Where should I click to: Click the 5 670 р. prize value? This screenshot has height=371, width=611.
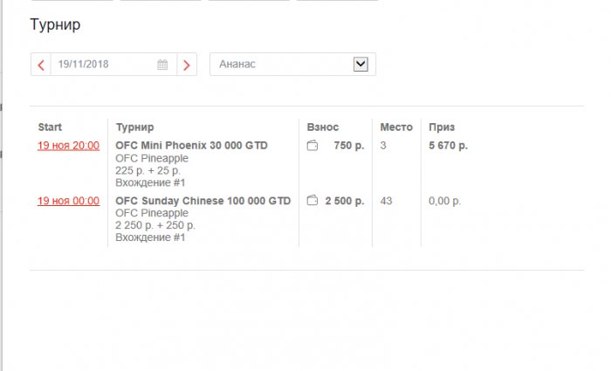point(448,146)
